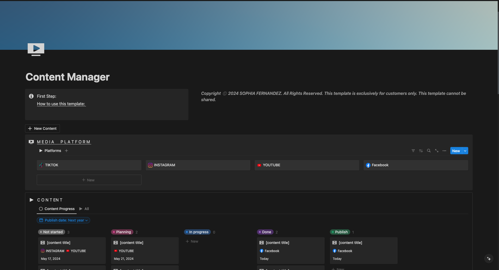499x270 pixels.
Task: Open the How to use this template link
Action: (x=61, y=104)
